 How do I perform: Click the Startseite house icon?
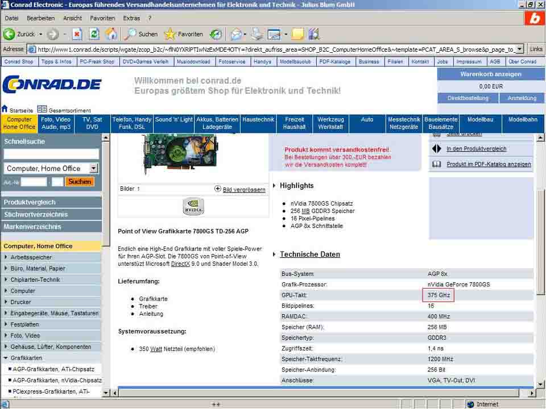[5, 109]
